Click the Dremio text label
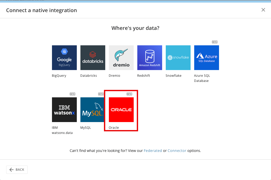The width and height of the screenshot is (271, 180). [114, 75]
